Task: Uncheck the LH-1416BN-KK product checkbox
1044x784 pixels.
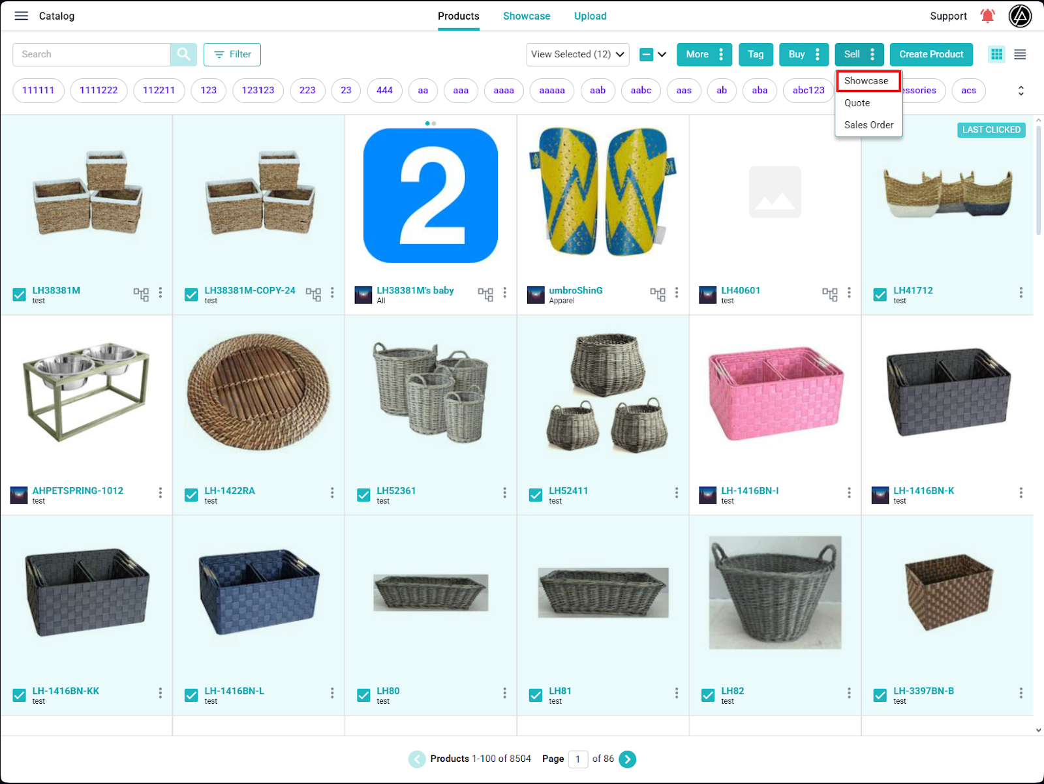Action: (x=20, y=695)
